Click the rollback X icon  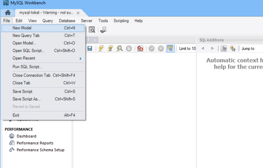point(161,48)
